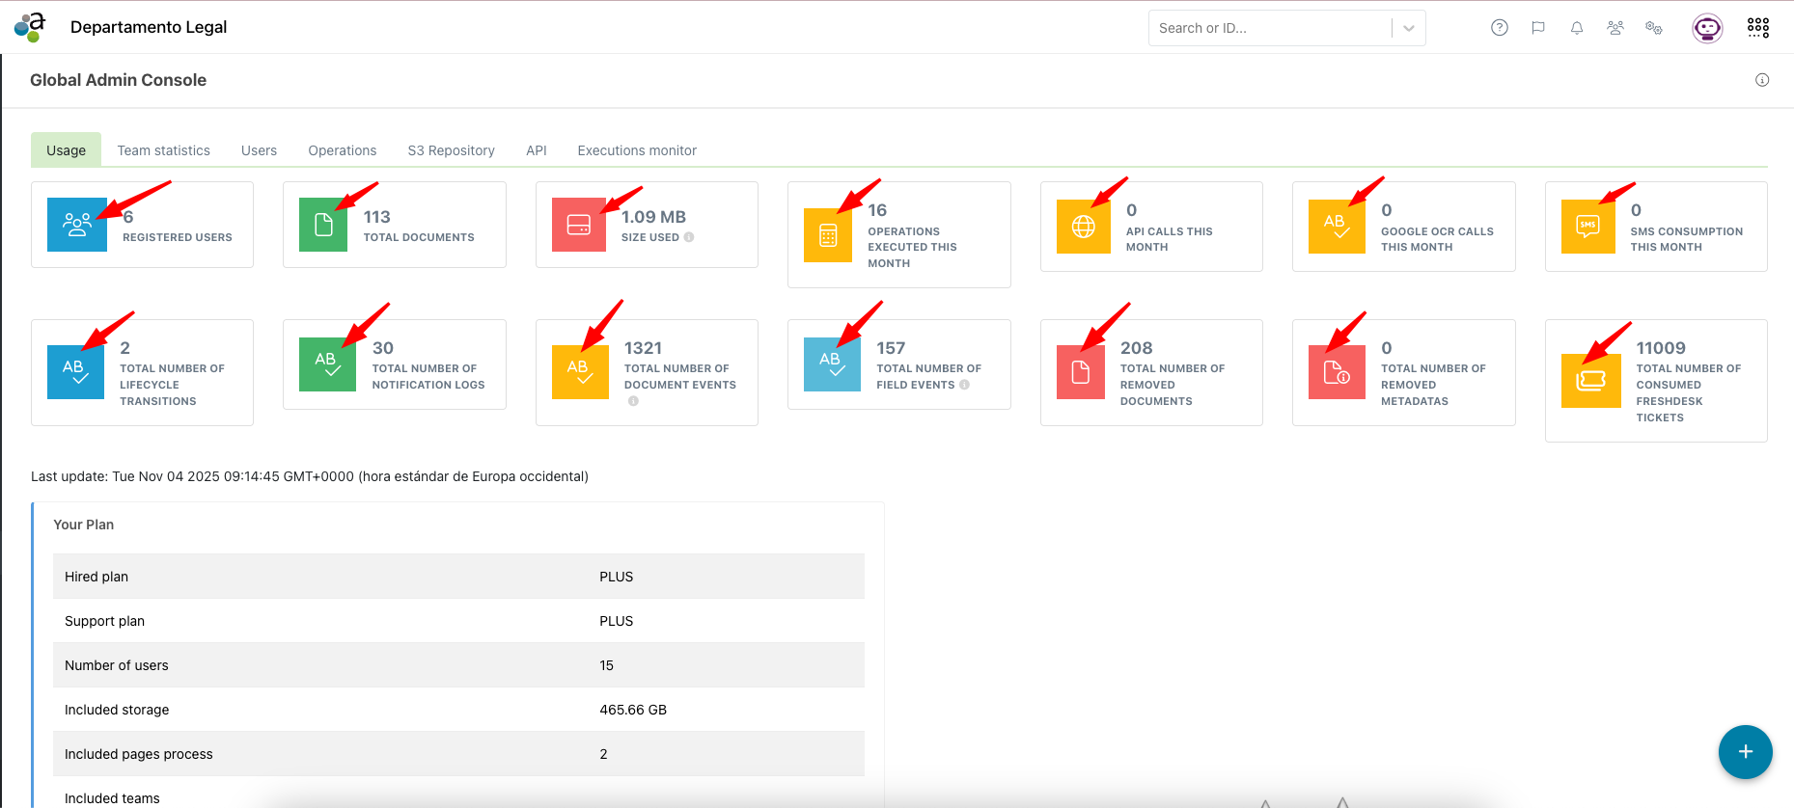Screen dimensions: 1794x808
Task: Open the apps grid menu
Action: (x=1758, y=28)
